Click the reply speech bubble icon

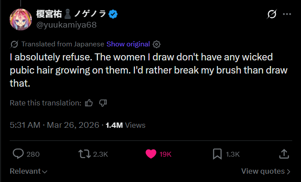click(18, 154)
